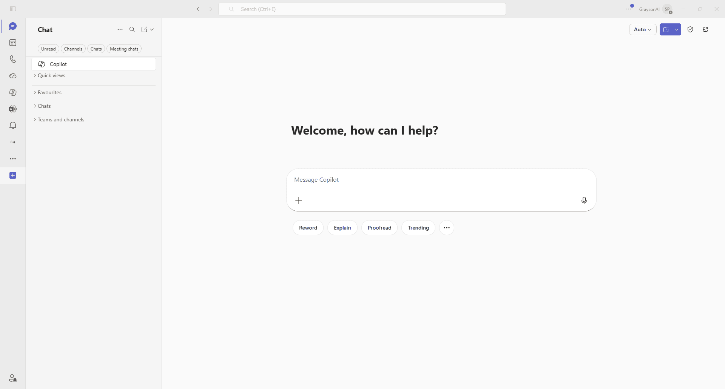Open the new chat dropdown chevron in Chat header

click(152, 29)
